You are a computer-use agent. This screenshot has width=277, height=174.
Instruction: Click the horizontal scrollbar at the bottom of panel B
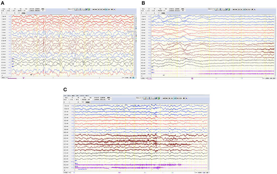pyautogui.click(x=205, y=78)
